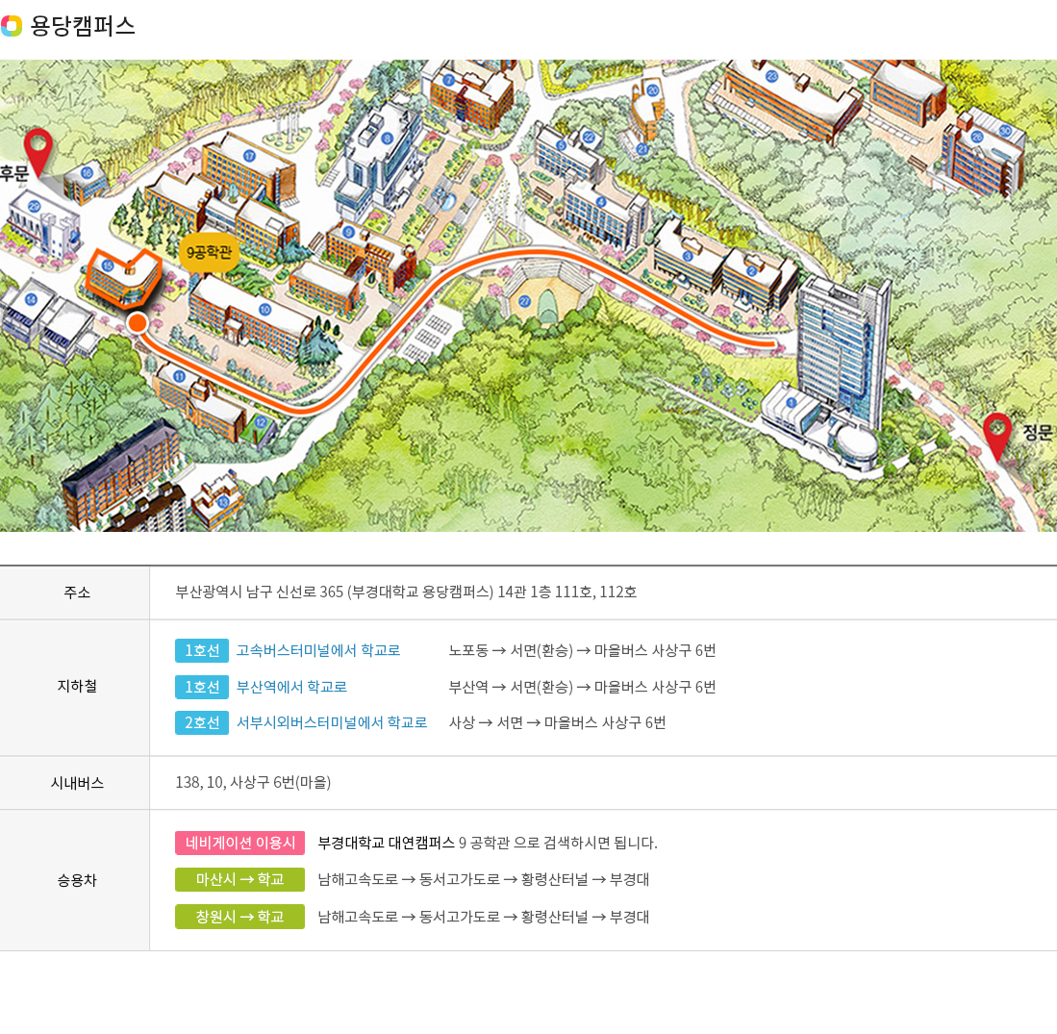Open 부산역에서 학교로 link

(x=291, y=687)
